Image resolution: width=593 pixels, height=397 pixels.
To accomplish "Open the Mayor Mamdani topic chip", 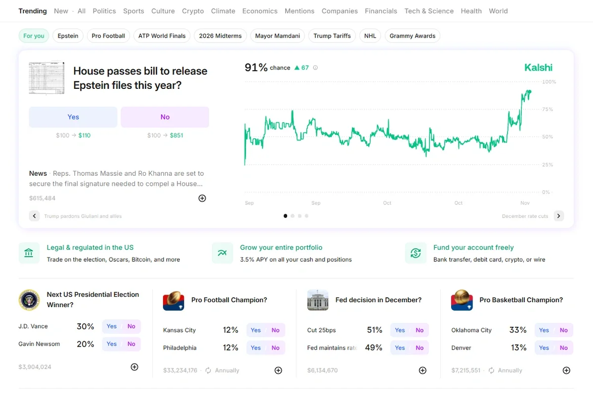I will pos(277,36).
